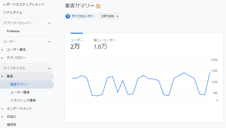The width and height of the screenshot is (226, 128).
Task: Select ユーザー獲得 report
Action: point(20,92)
